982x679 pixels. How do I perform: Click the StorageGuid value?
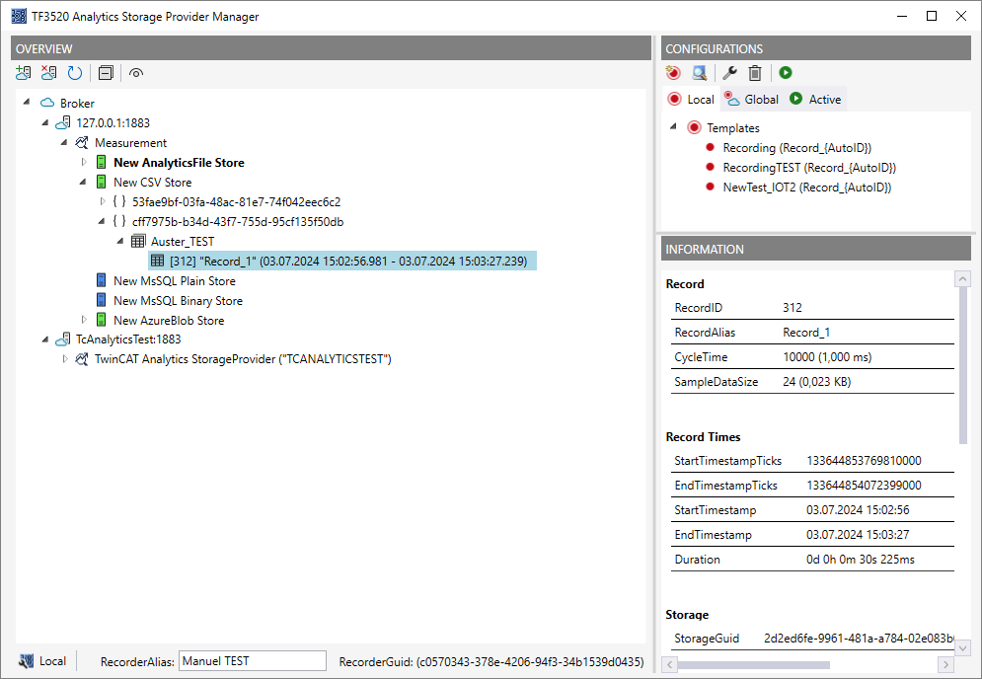[x=859, y=639]
